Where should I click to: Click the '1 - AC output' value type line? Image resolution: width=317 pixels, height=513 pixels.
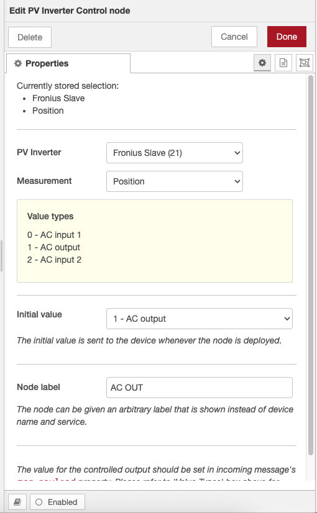[53, 247]
